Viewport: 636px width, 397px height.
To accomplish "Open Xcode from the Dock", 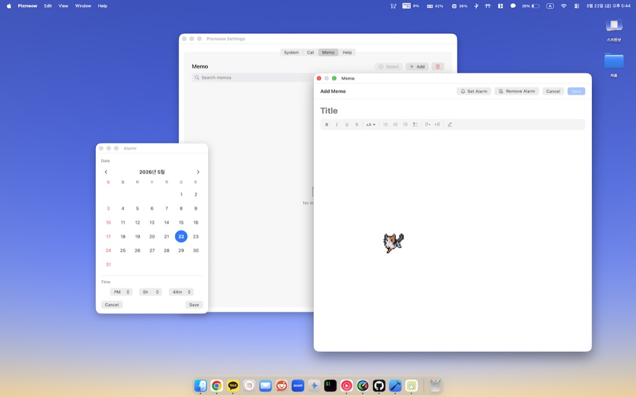I will click(395, 385).
